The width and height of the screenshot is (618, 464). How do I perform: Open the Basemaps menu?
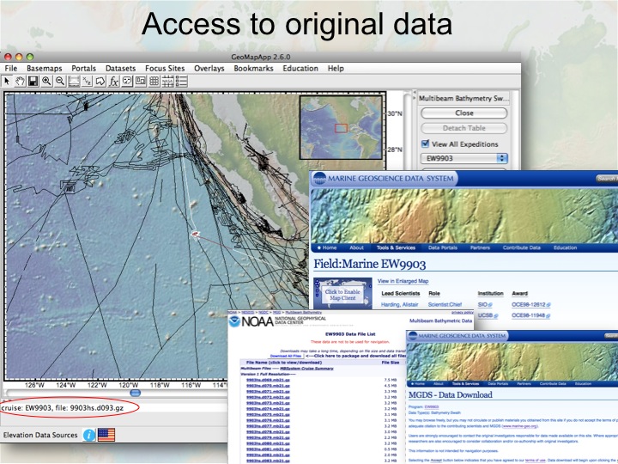[44, 68]
